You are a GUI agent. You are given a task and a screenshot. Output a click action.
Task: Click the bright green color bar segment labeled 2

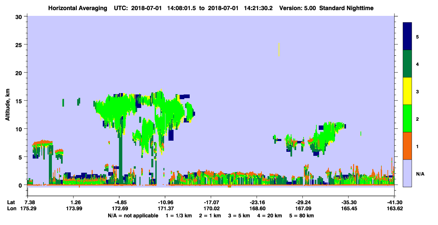407,118
